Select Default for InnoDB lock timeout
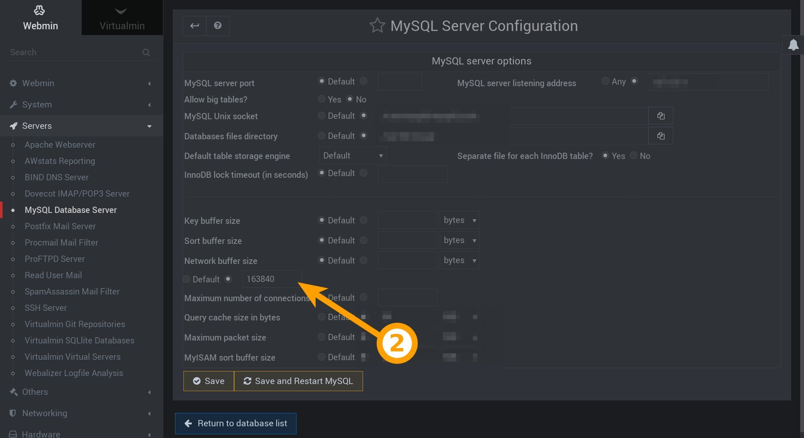Screen dimensions: 804x438 (322, 173)
